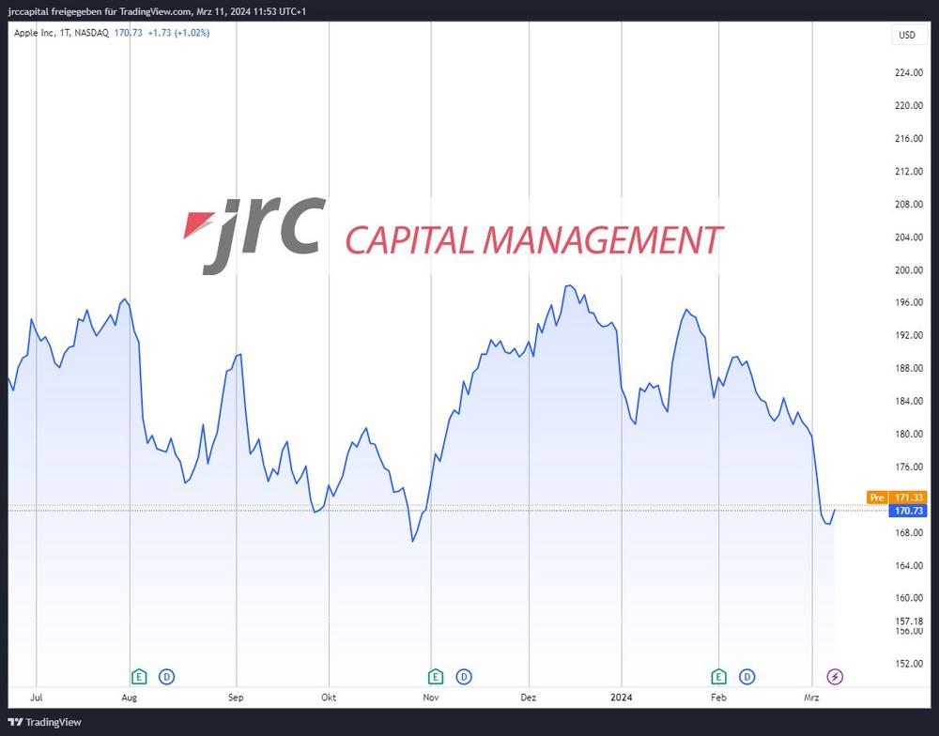Click the 196.00 price axis label

[x=908, y=302]
